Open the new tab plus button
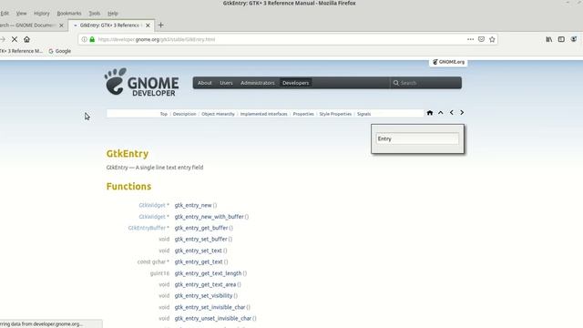The image size is (583, 328). click(160, 26)
